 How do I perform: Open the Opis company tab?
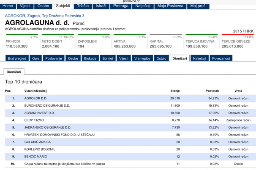pos(36,58)
